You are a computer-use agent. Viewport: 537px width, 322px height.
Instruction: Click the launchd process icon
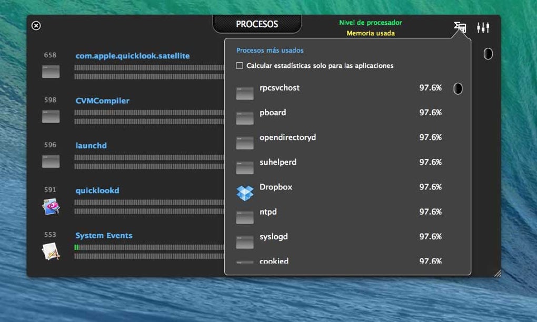click(x=51, y=161)
